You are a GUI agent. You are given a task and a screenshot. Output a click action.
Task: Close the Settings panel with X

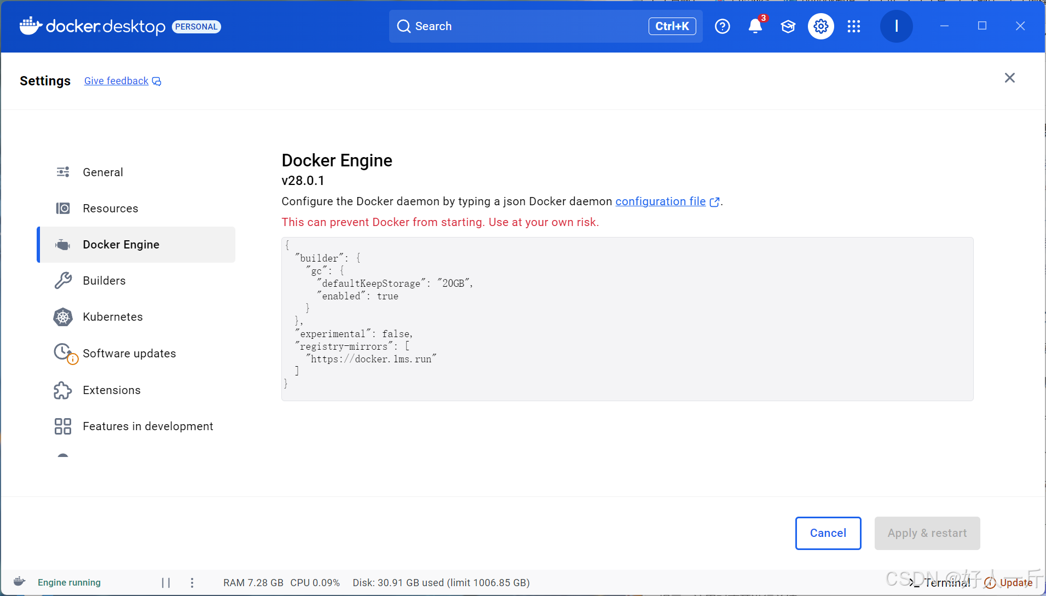1010,78
